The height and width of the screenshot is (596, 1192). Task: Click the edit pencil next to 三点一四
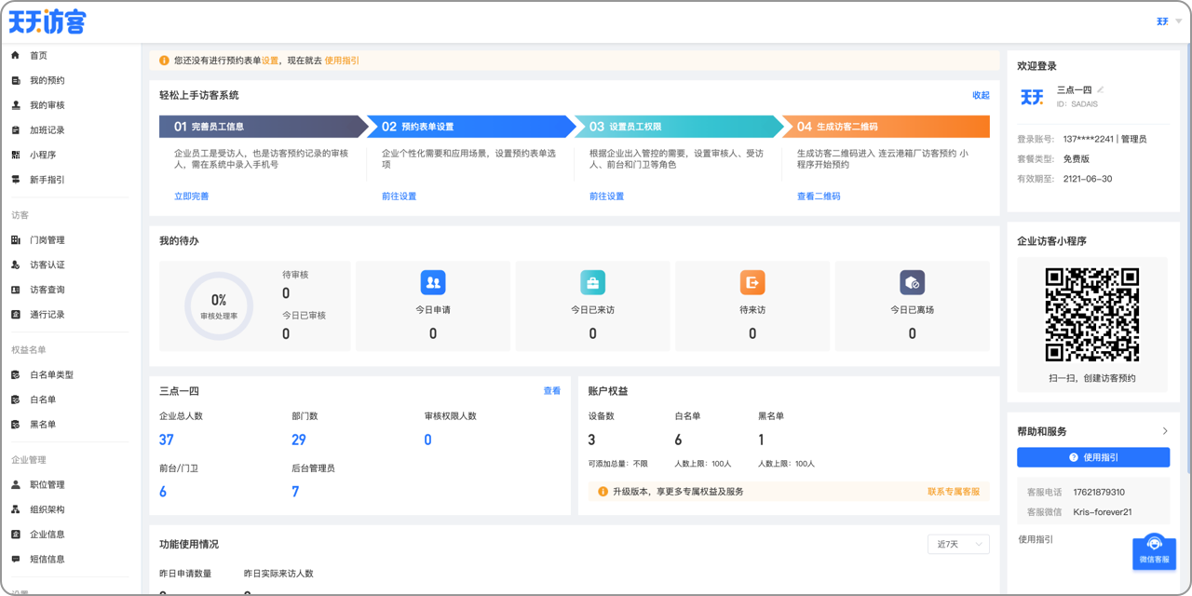[1102, 88]
